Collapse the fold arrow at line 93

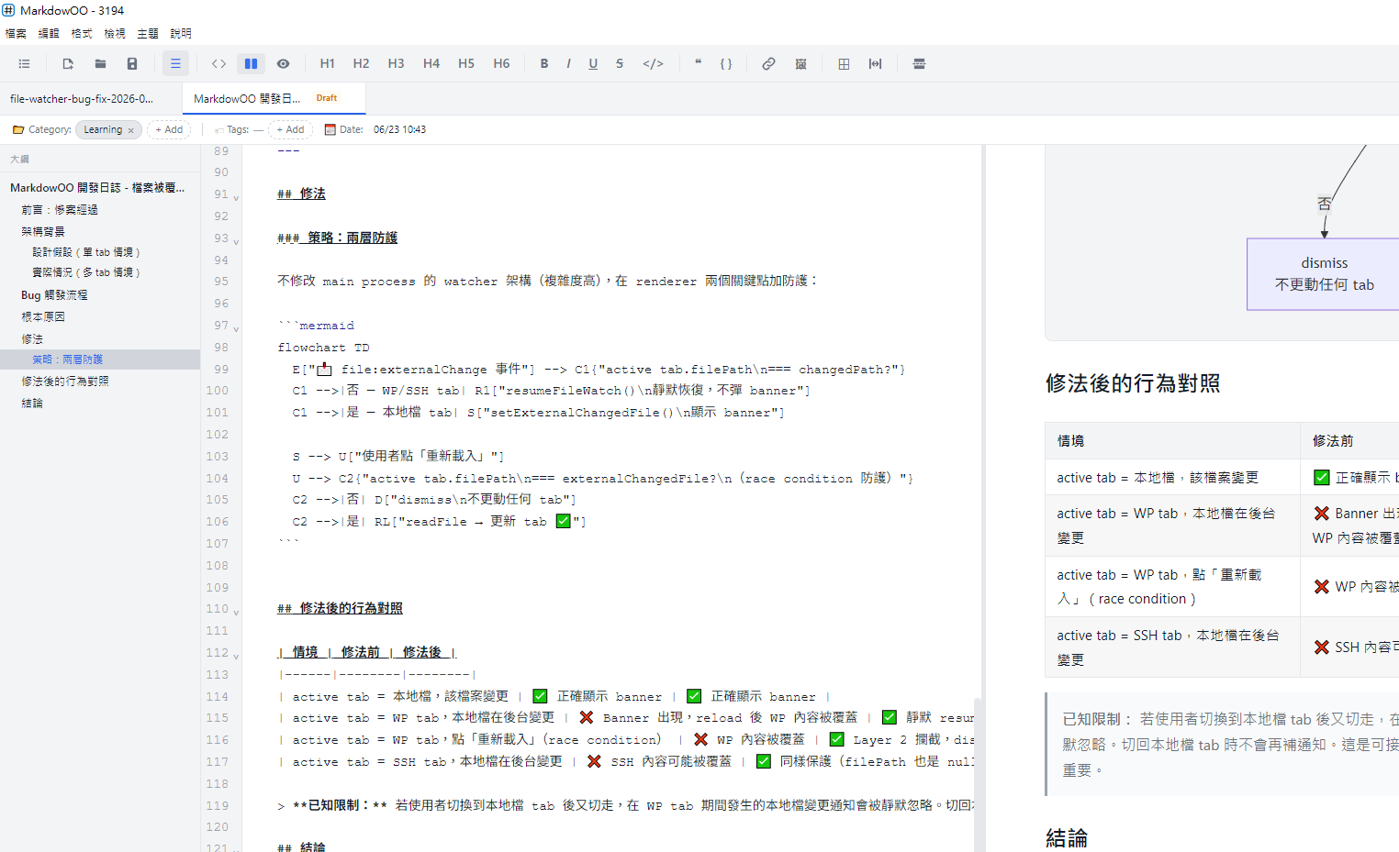pyautogui.click(x=236, y=241)
